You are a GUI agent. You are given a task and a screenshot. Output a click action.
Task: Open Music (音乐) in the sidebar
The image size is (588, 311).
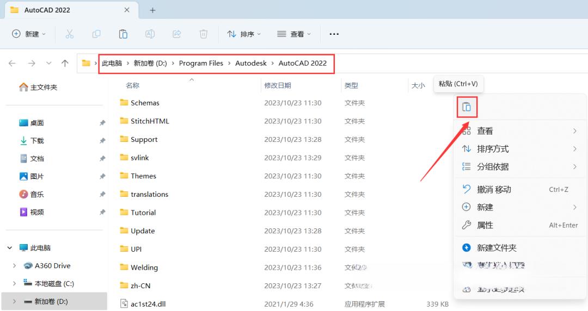click(32, 194)
